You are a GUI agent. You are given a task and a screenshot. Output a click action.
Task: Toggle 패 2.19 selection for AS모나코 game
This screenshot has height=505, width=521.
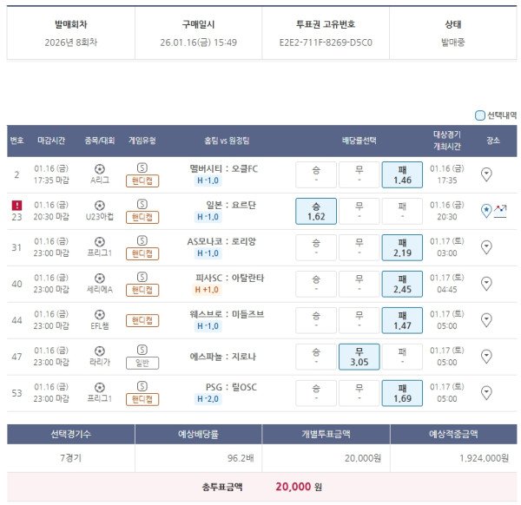pos(402,247)
